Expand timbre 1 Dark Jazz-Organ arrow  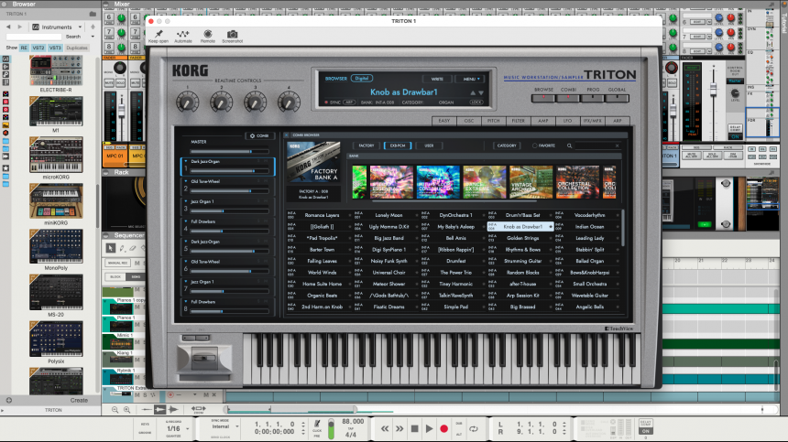[185, 161]
